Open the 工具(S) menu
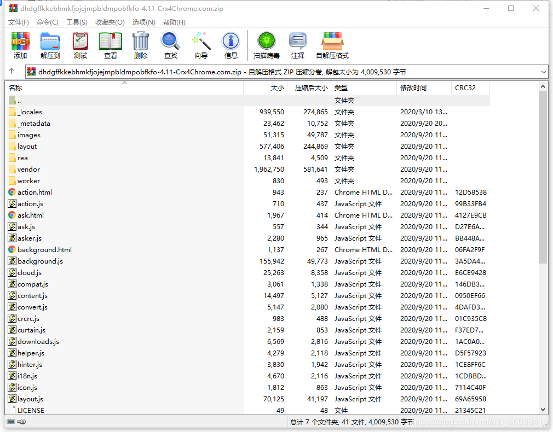553x432 pixels. (77, 22)
